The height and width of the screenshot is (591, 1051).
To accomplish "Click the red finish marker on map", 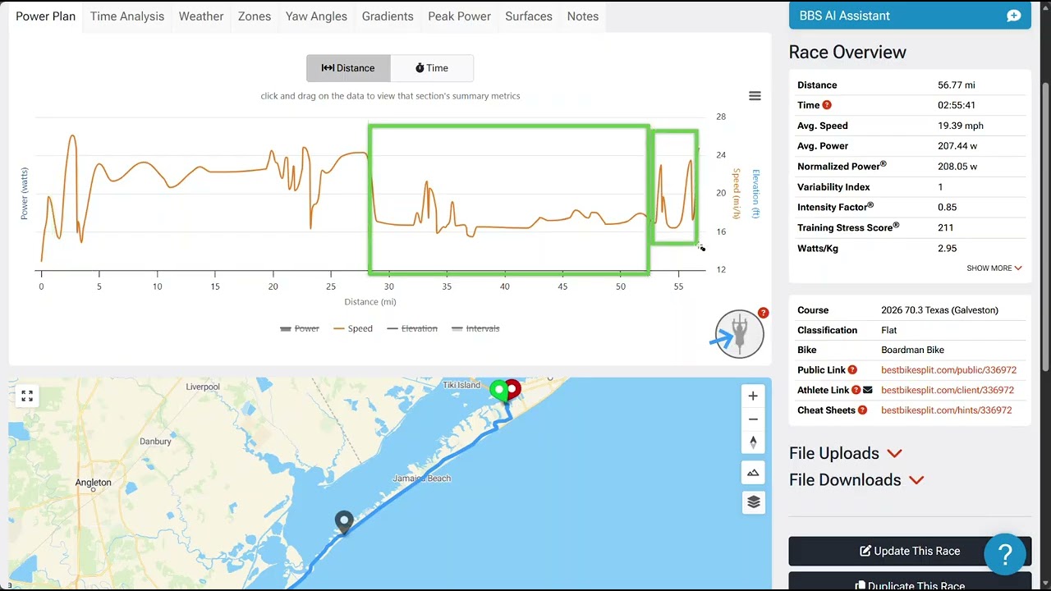I will point(512,389).
